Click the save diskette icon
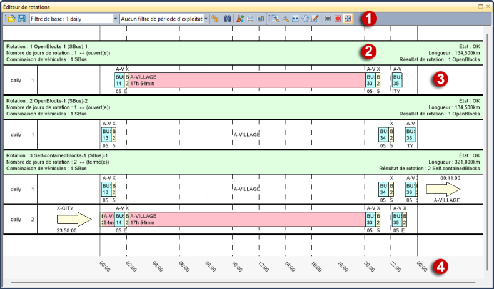Viewport: 494px width, 289px height. click(22, 19)
